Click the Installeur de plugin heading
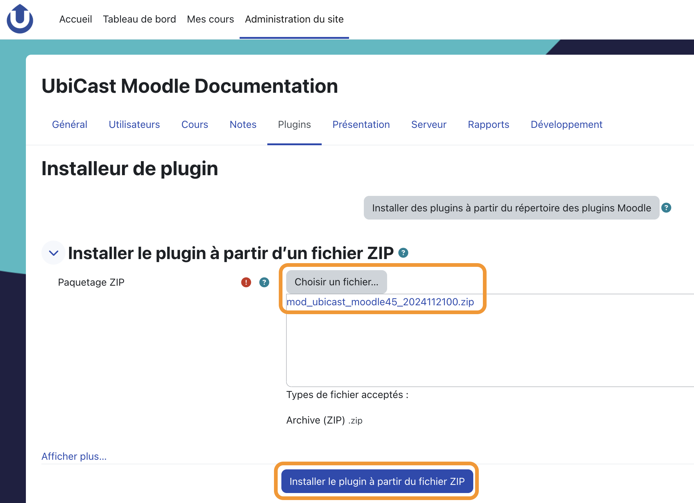Screen dimensions: 694x503 tap(130, 169)
